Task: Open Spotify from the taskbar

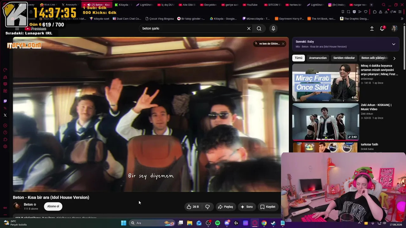Action: pos(218,223)
